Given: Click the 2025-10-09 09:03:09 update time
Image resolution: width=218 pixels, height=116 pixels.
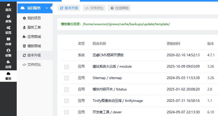Looking at the screenshot, I should 183,66.
